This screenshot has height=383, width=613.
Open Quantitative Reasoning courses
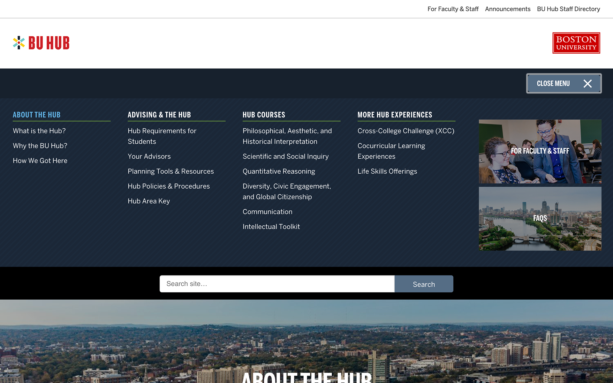click(279, 171)
